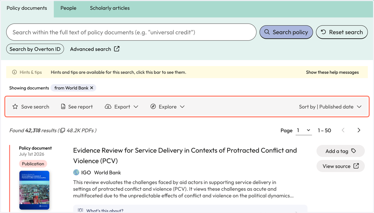Click the Explore compass icon

pos(153,107)
